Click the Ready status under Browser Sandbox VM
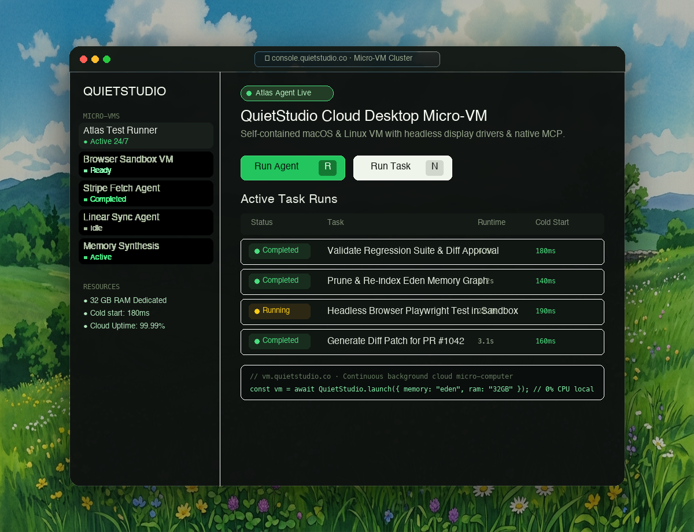Viewport: 694px width, 532px height. (x=98, y=171)
